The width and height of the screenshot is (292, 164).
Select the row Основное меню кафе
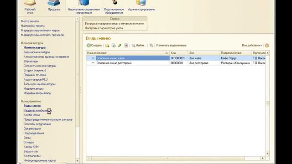point(176,58)
